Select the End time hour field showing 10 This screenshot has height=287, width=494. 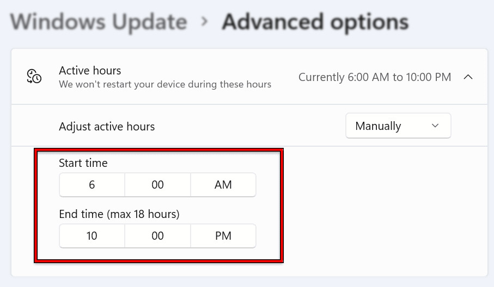pyautogui.click(x=92, y=236)
